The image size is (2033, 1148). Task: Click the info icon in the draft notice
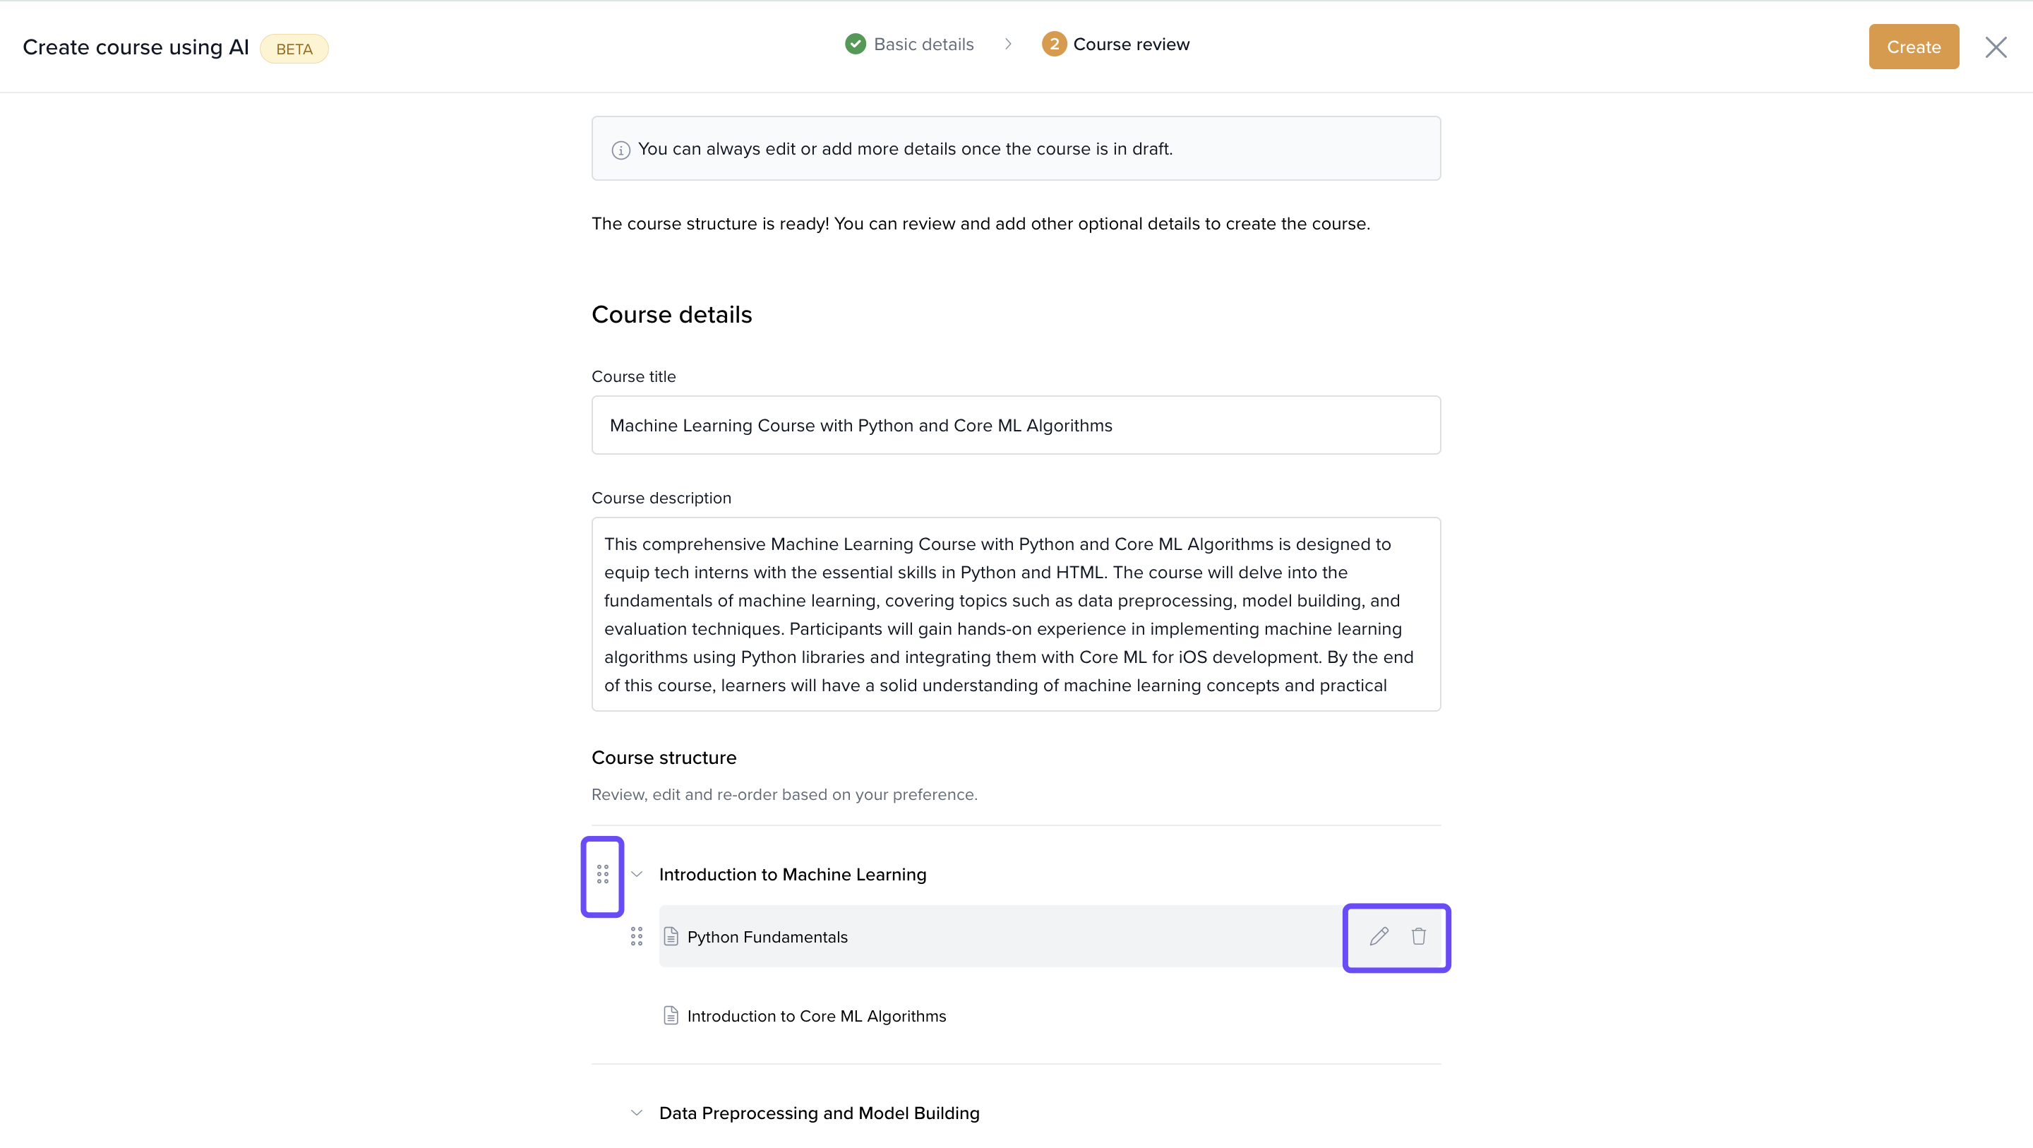click(x=621, y=150)
